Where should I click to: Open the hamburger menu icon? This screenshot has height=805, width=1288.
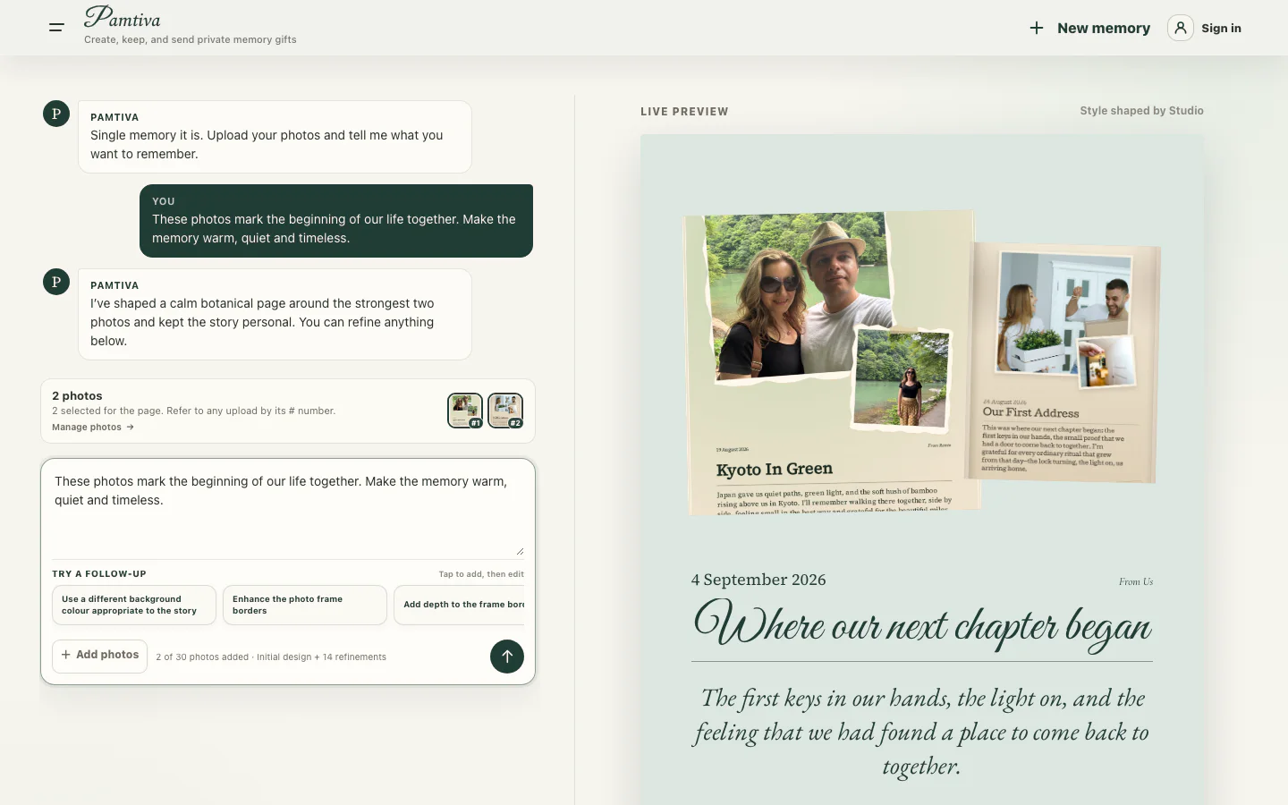point(56,28)
